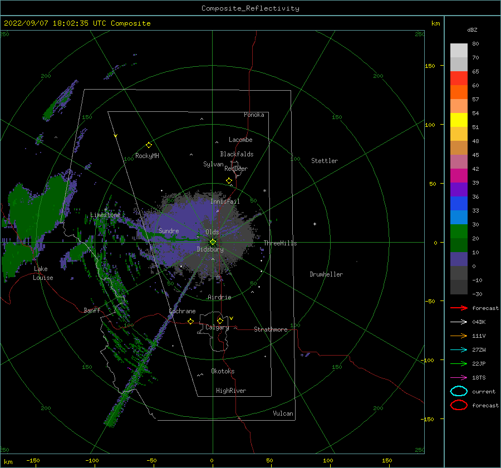Click the Vulcan label
The image size is (501, 468).
click(x=283, y=413)
